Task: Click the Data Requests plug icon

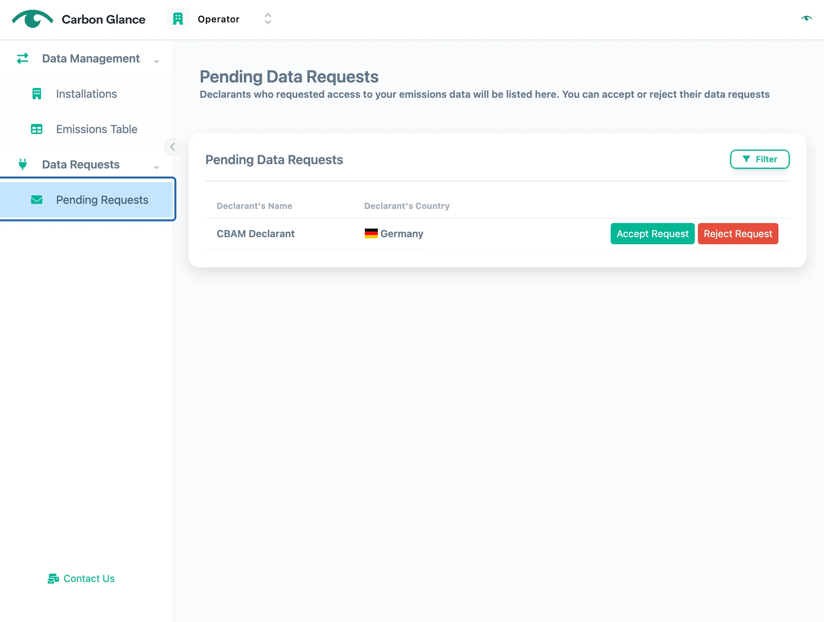Action: [x=23, y=164]
